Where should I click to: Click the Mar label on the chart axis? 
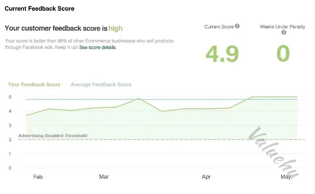104,177
